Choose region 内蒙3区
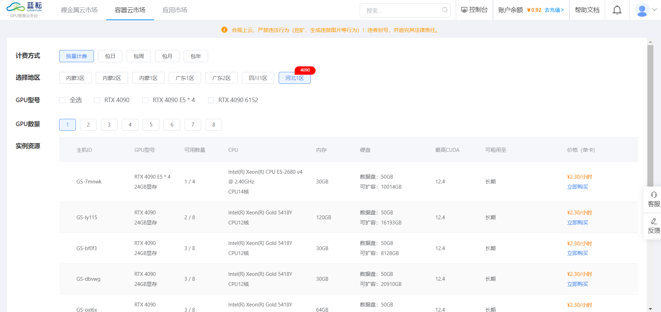Viewport: 661px width, 312px height. [x=75, y=78]
